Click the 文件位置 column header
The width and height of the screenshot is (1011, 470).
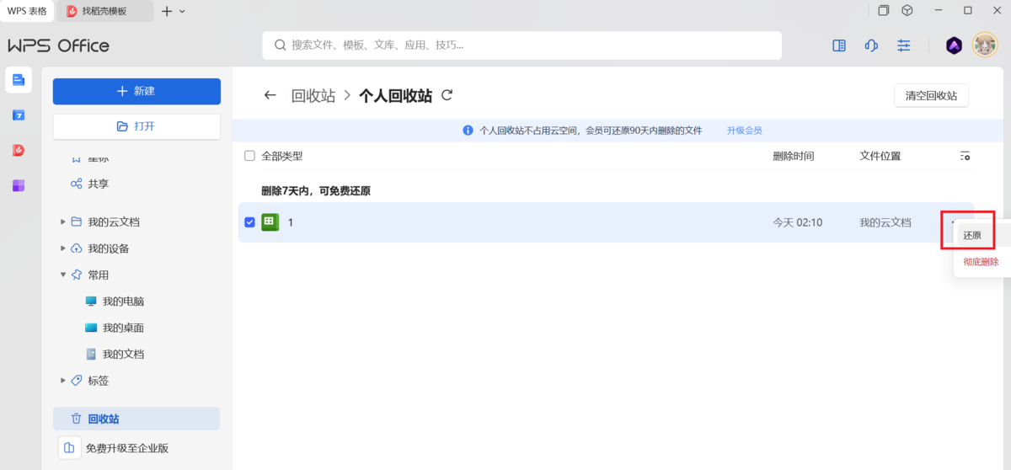(880, 156)
